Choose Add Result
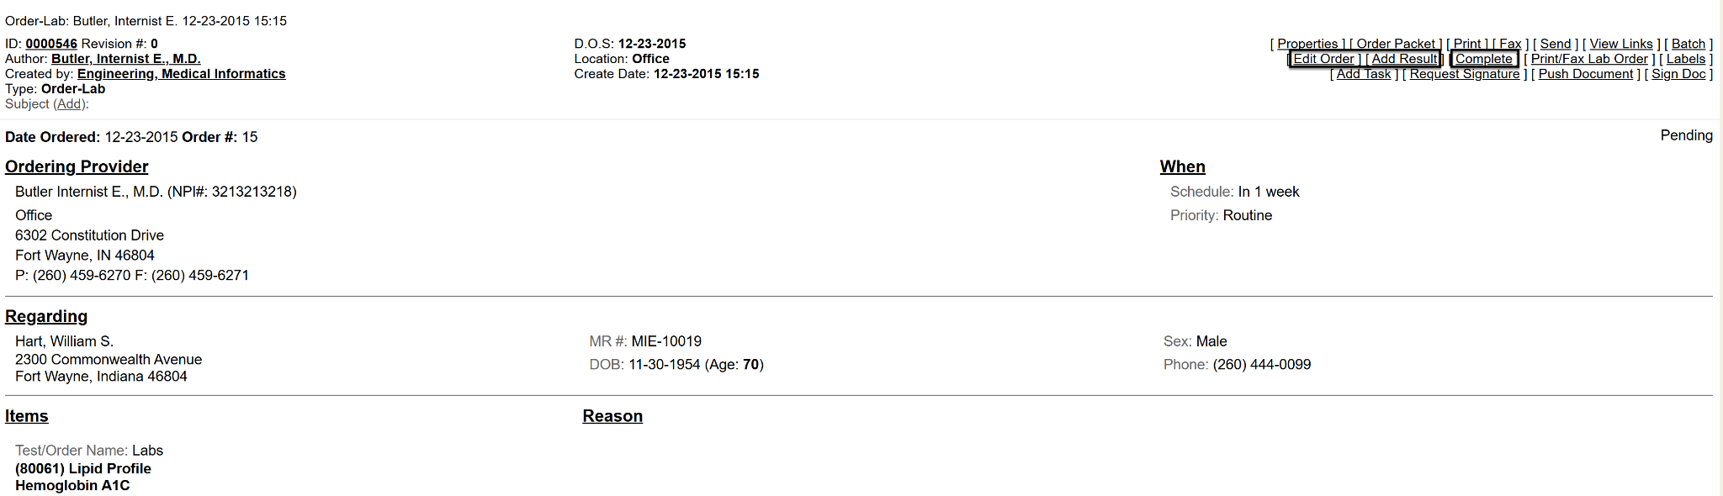 pyautogui.click(x=1404, y=59)
